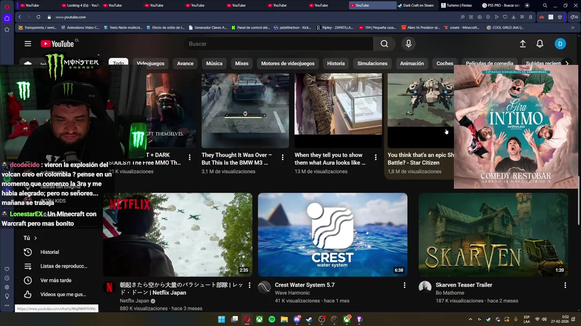Image resolution: width=581 pixels, height=326 pixels.
Task: Select the Música filter chip
Action: 214,63
